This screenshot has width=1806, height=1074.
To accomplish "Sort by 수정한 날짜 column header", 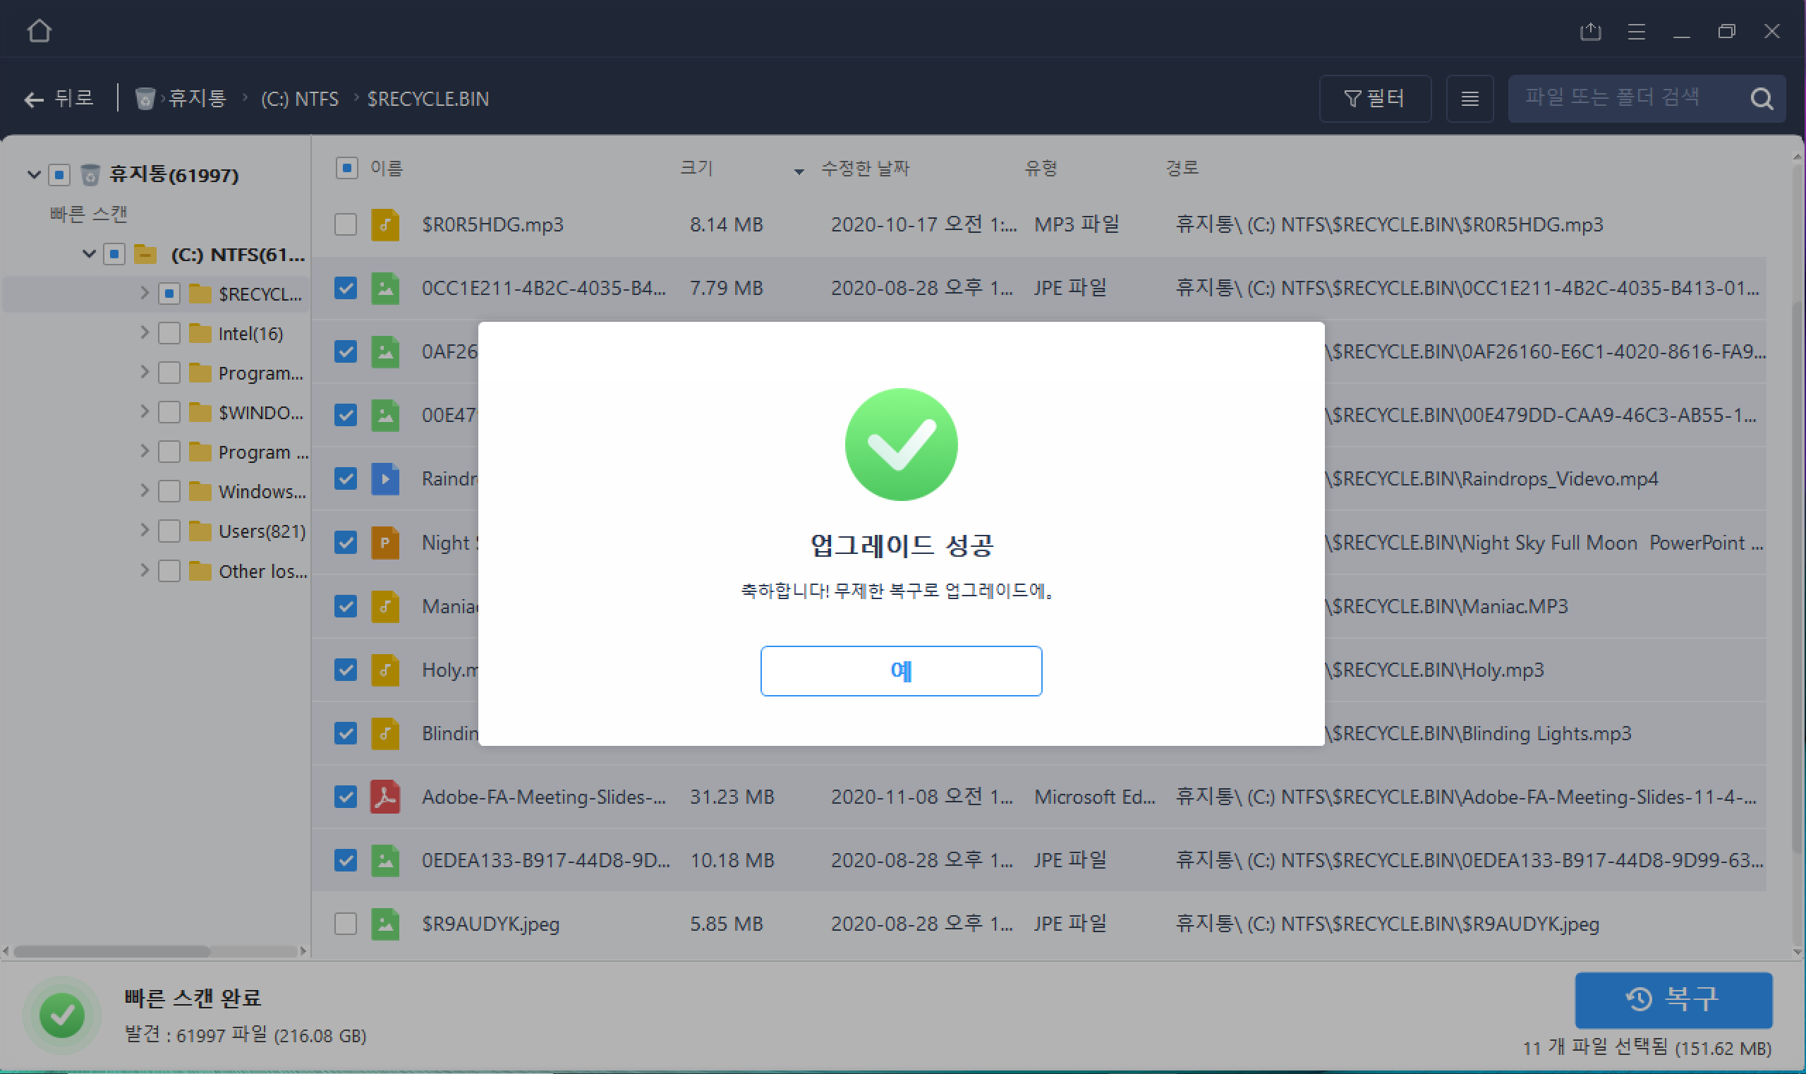I will coord(865,169).
